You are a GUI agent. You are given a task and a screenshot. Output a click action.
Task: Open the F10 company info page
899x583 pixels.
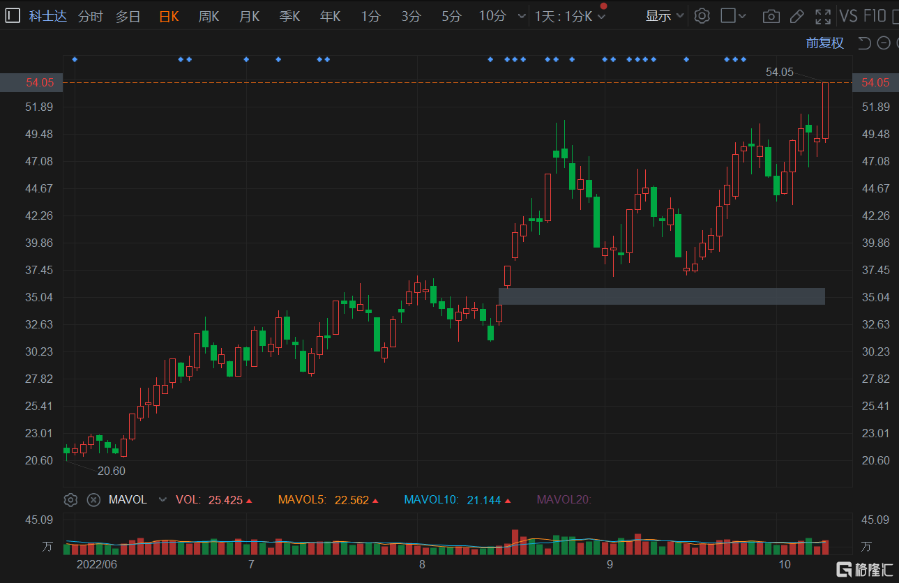(875, 16)
